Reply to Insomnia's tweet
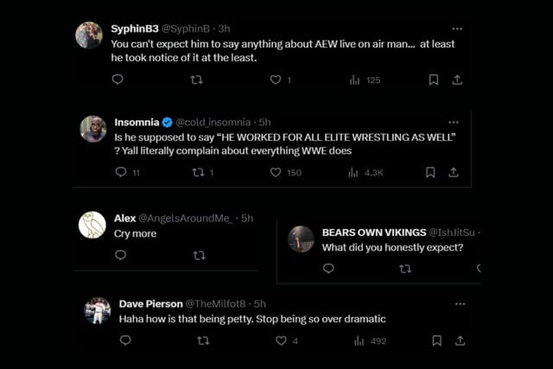Viewport: 553px width, 369px height. click(x=121, y=172)
